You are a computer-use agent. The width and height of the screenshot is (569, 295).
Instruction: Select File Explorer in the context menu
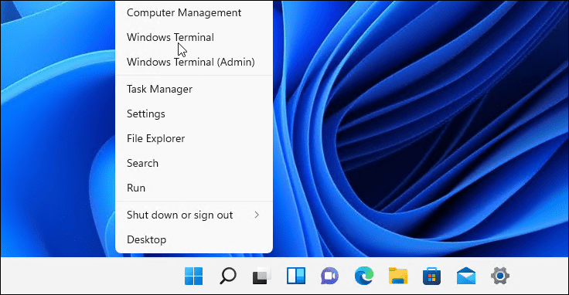[x=194, y=138]
